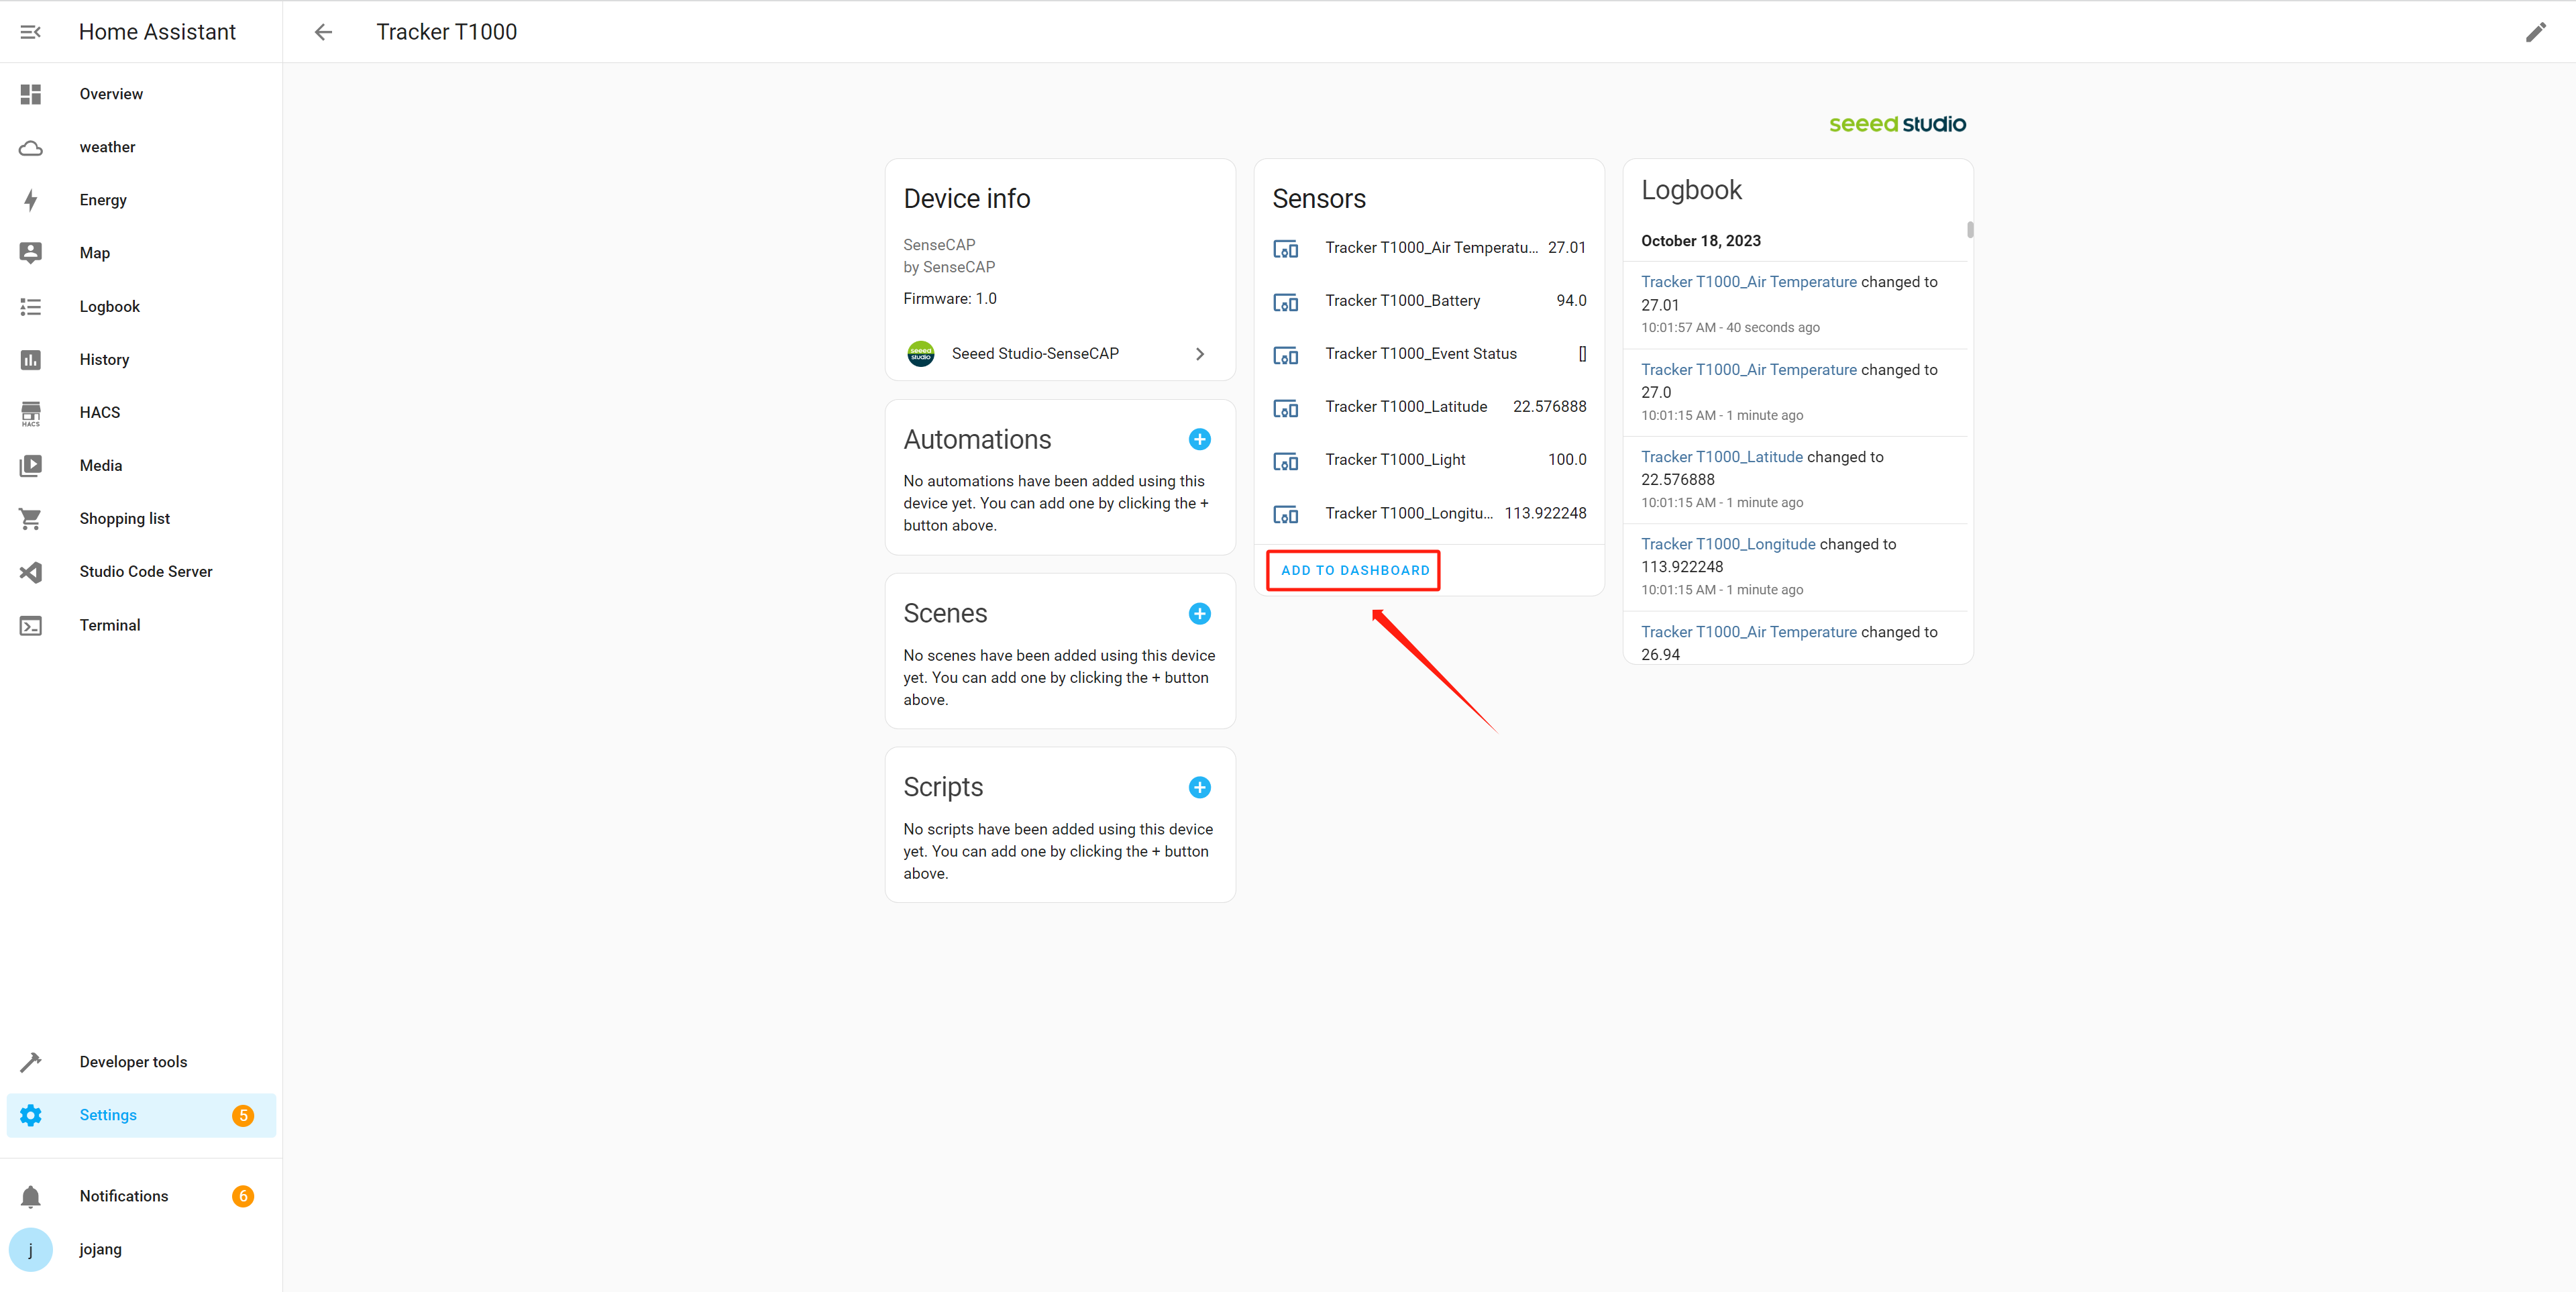The height and width of the screenshot is (1292, 2576).
Task: Add a scene with the plus icon
Action: pos(1200,613)
